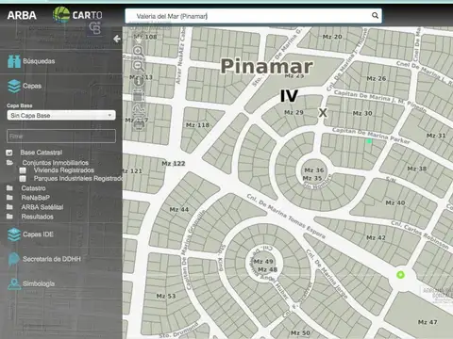Click the Mz 49 block label

[x=263, y=262]
